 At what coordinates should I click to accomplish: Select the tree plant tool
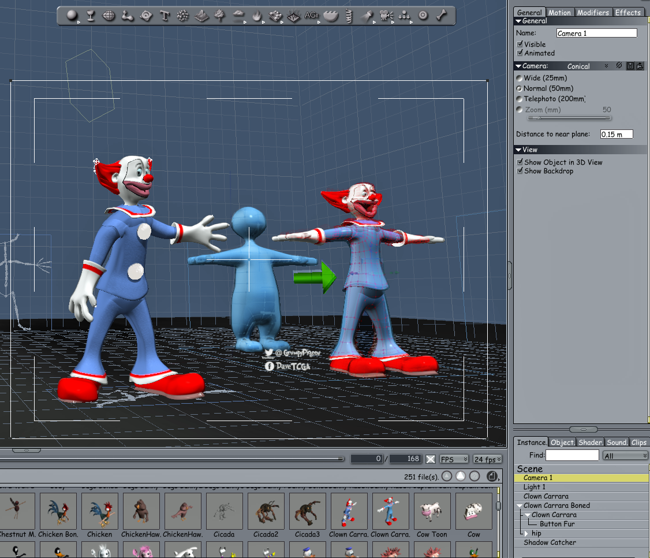click(219, 16)
